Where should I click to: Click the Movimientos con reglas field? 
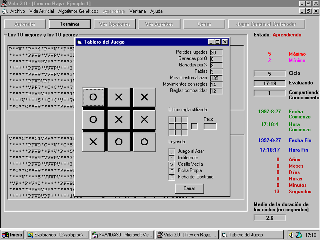click(216, 84)
